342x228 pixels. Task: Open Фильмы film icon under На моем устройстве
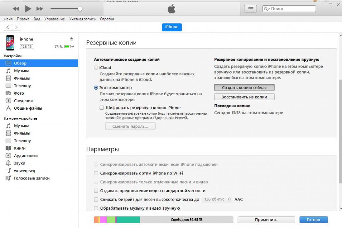tap(8, 133)
